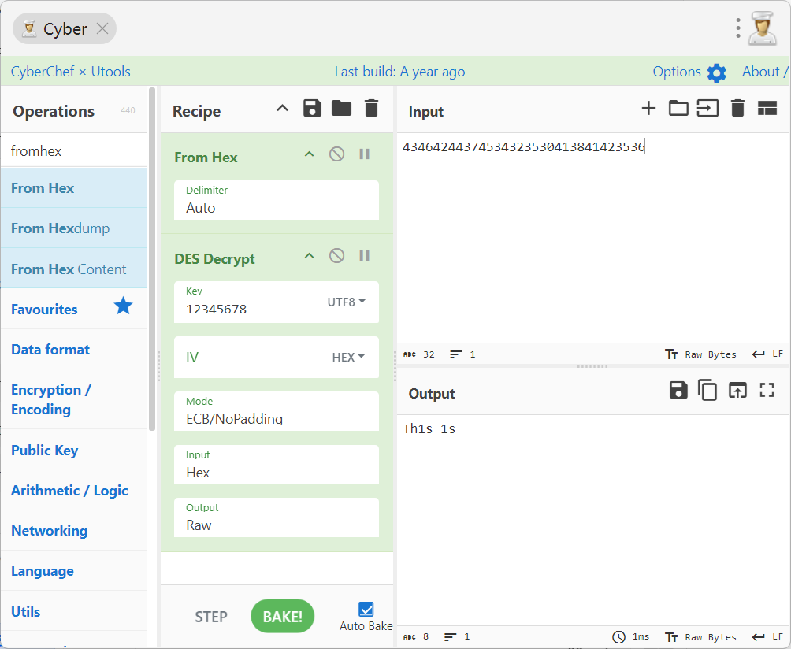Collapse the From Hex operation
Screen dimensions: 791x649
click(x=310, y=154)
